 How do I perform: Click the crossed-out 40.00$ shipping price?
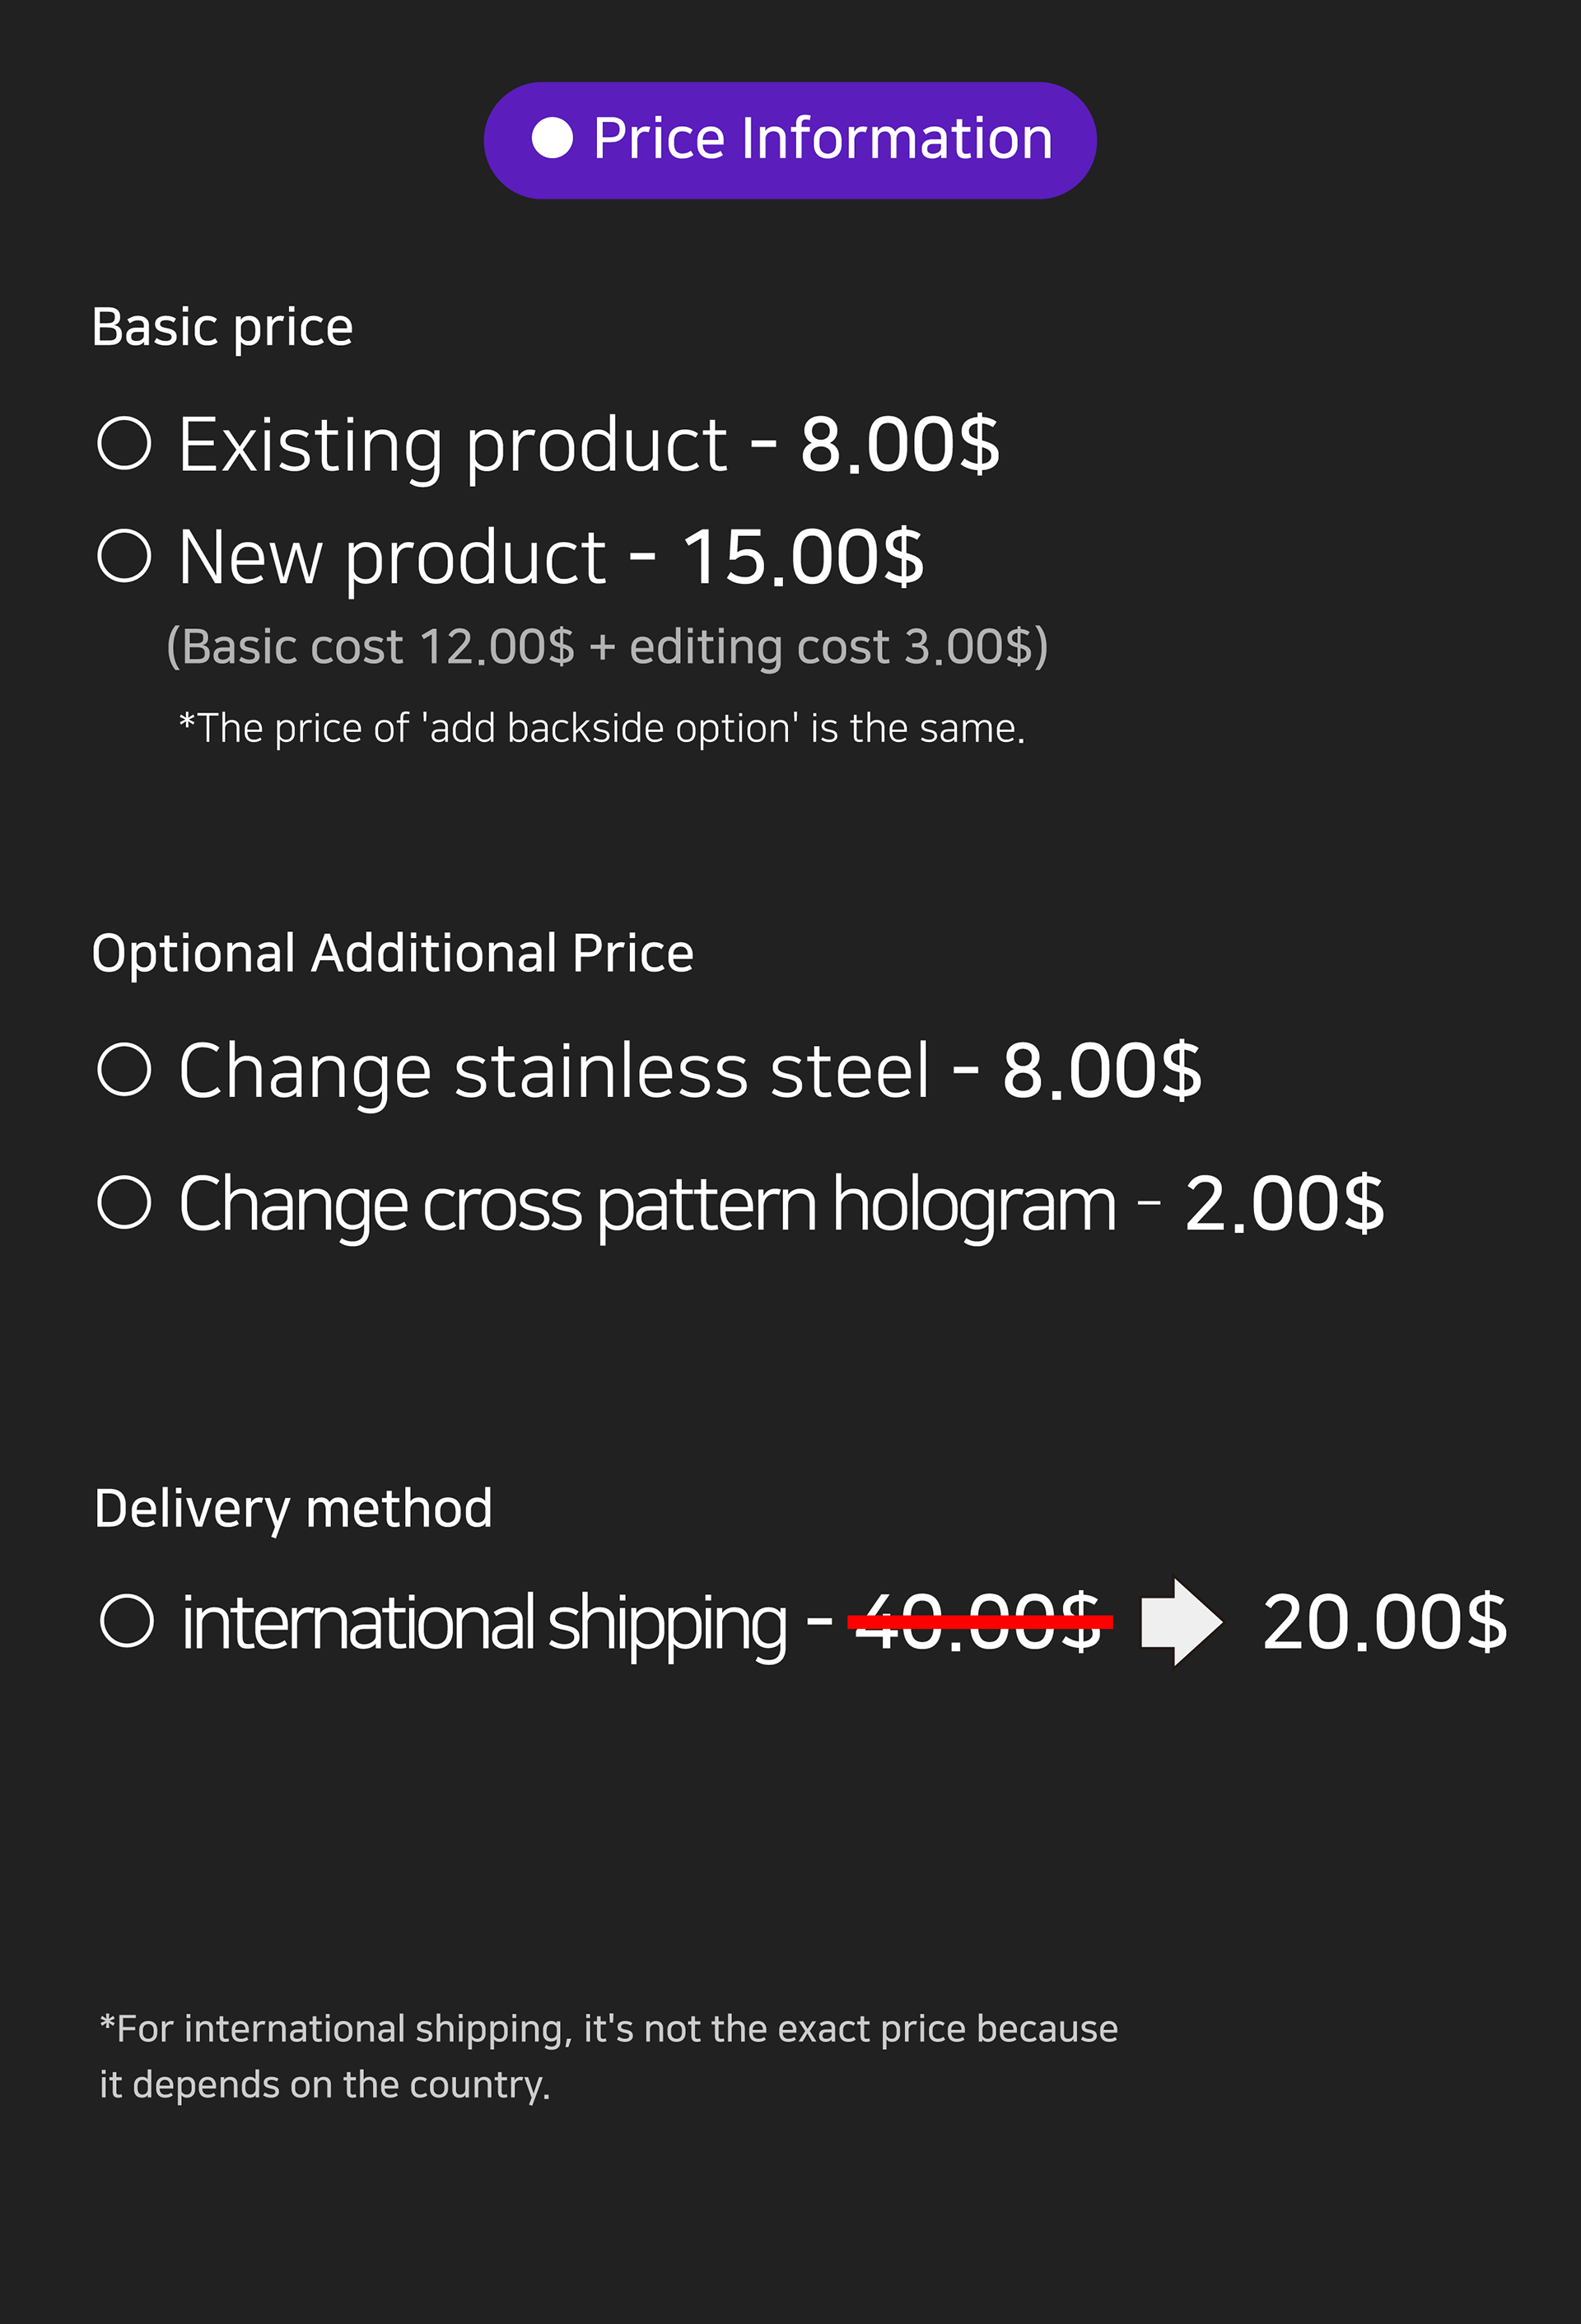(x=979, y=1621)
